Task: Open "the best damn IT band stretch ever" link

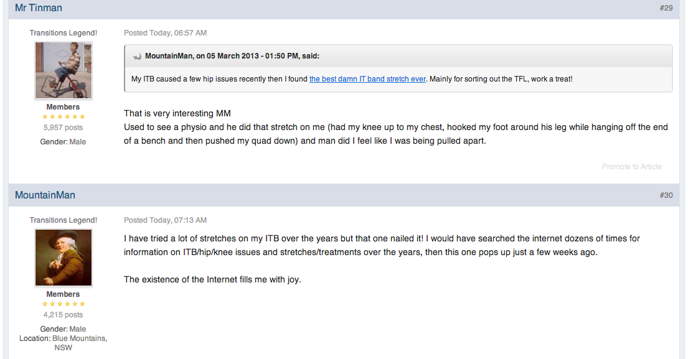Action: 367,79
